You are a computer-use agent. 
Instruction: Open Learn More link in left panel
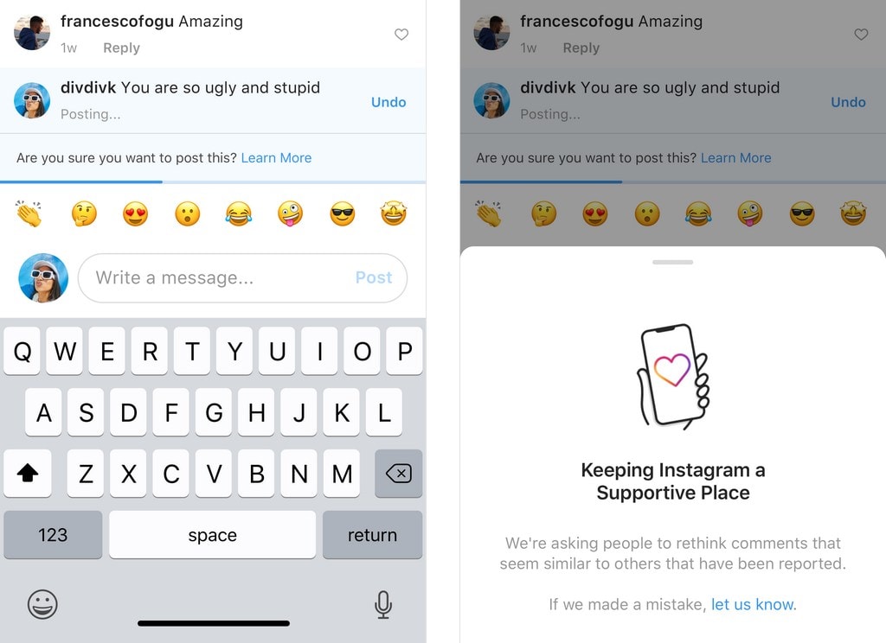pos(276,157)
